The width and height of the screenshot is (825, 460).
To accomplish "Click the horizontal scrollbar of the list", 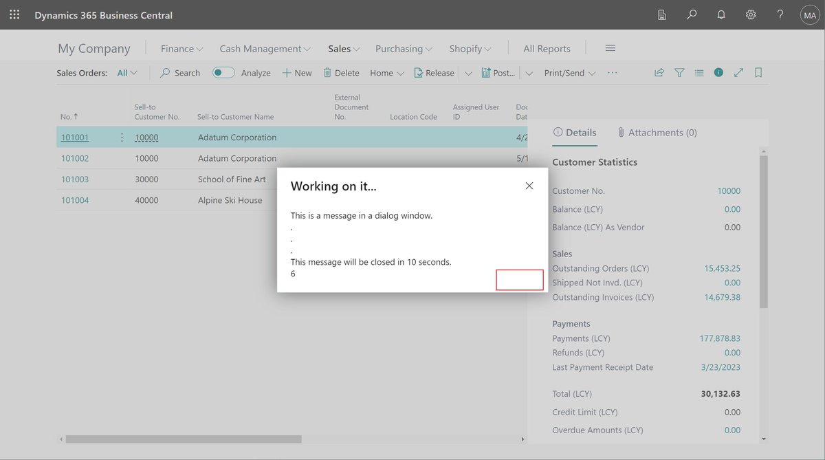I will (x=184, y=439).
